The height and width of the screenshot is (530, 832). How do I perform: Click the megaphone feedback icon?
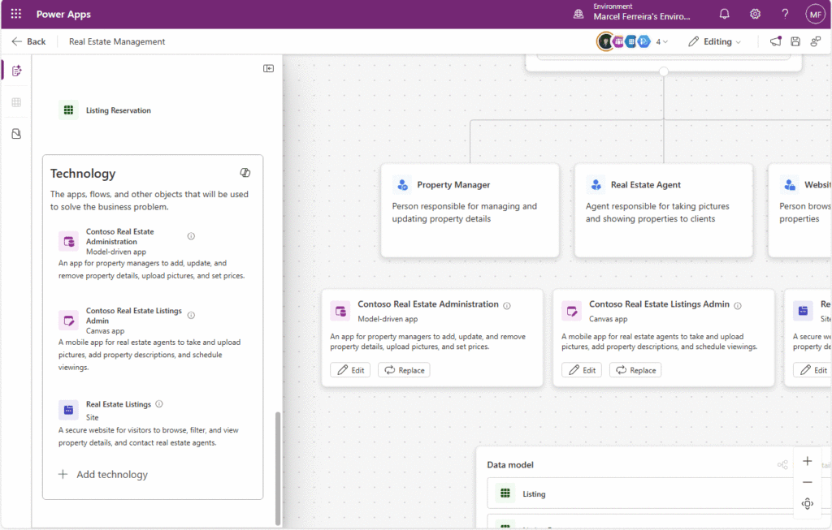(x=774, y=41)
